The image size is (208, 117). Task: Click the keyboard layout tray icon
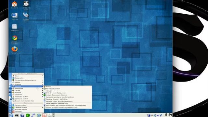click(x=152, y=115)
